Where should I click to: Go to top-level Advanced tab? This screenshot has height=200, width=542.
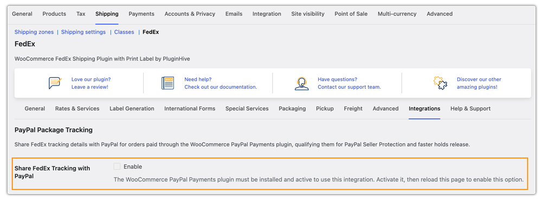440,14
